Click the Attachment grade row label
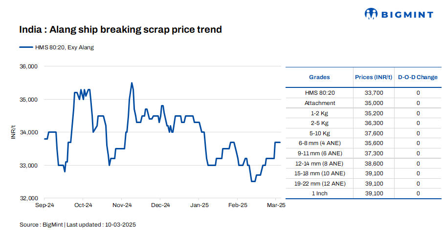The image size is (442, 230). click(x=320, y=103)
